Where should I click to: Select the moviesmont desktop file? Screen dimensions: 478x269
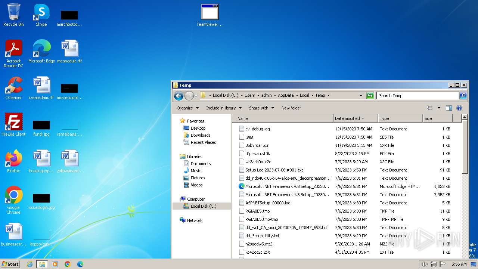(69, 91)
